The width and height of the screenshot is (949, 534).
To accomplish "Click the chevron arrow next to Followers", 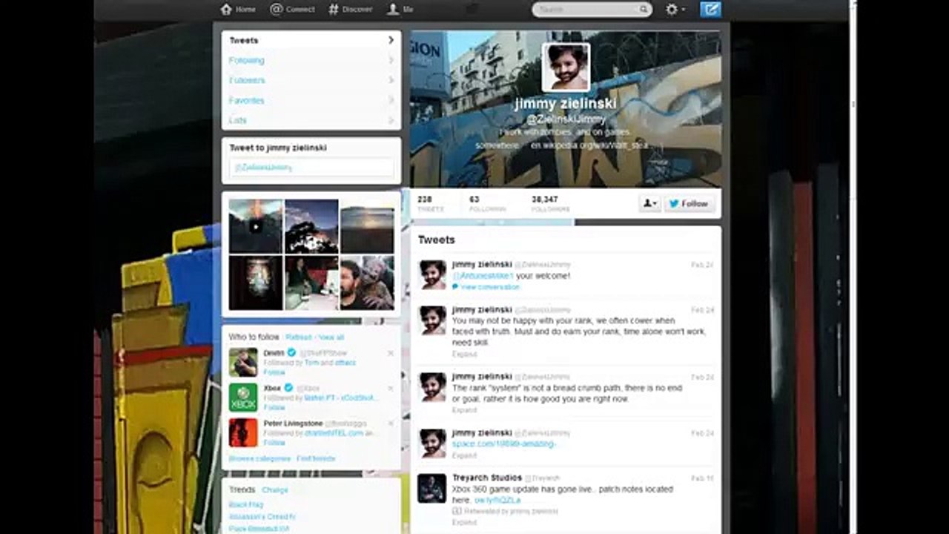I will (x=391, y=80).
